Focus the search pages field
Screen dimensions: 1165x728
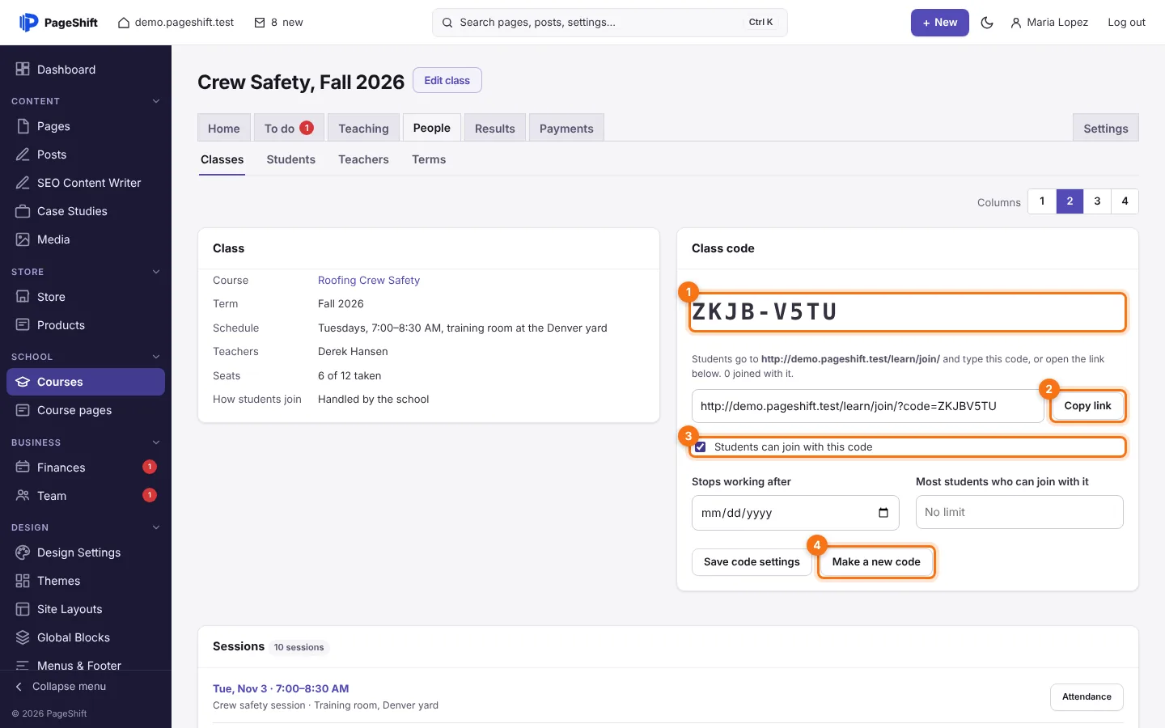click(610, 23)
